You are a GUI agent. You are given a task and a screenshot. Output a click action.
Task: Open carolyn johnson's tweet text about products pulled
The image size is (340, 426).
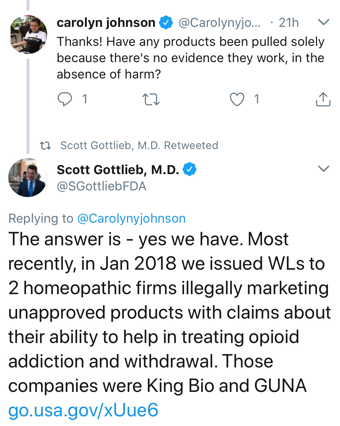coord(190,58)
